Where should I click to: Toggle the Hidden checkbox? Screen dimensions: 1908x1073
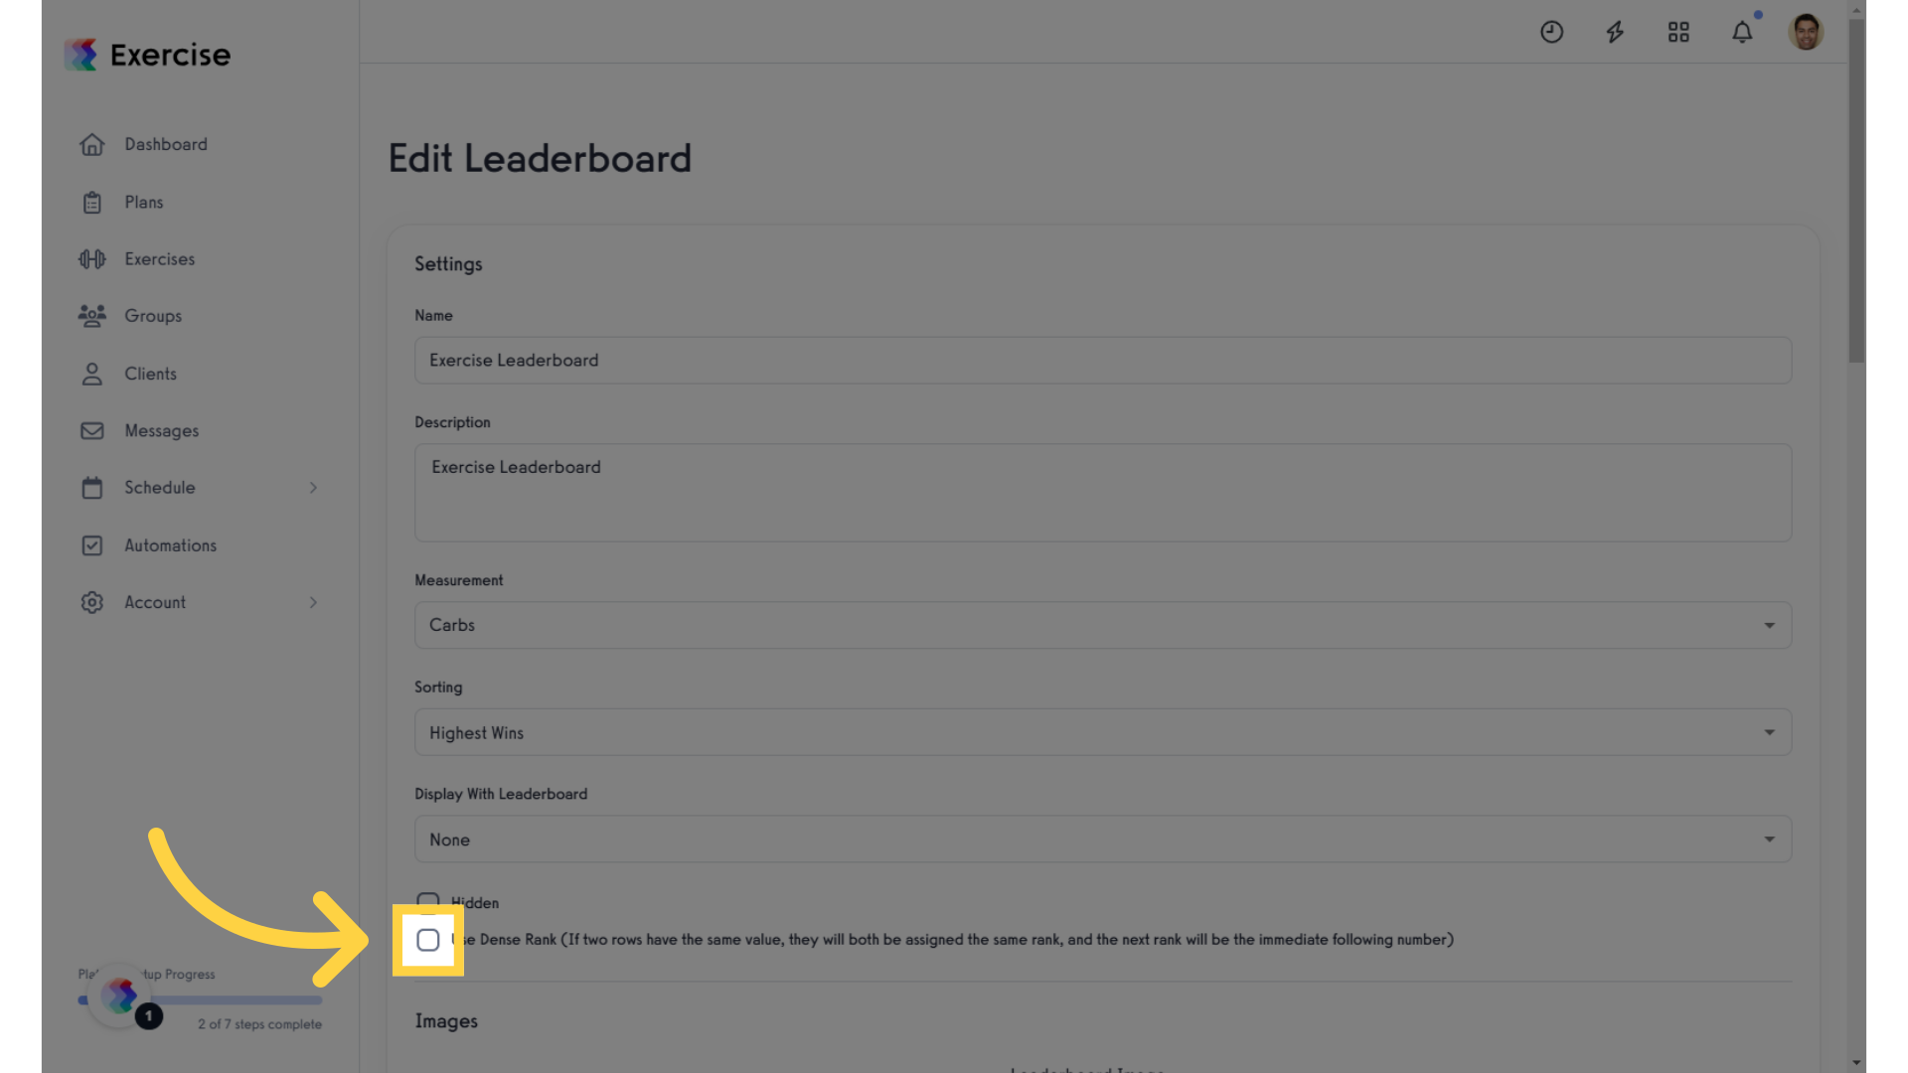point(428,901)
